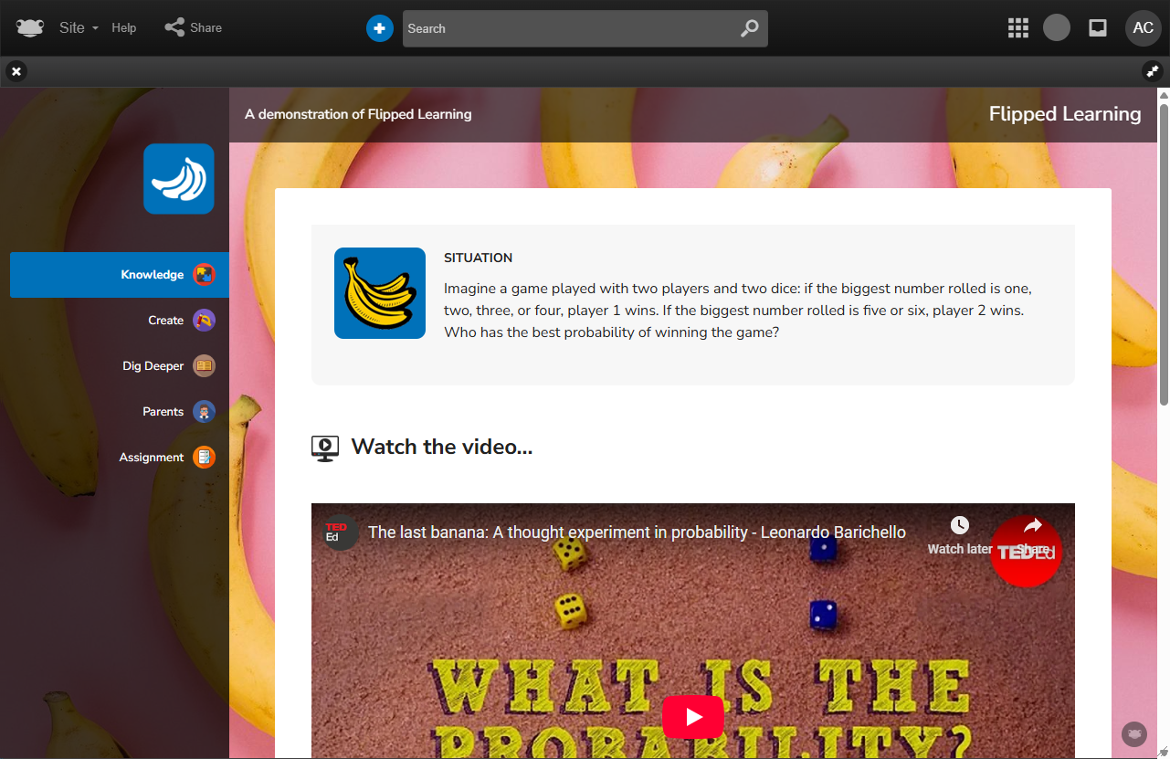Open the apps grid launcher
This screenshot has width=1170, height=759.
tap(1017, 27)
